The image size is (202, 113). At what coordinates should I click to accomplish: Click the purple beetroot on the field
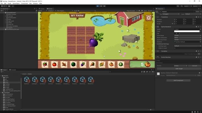coord(94,42)
